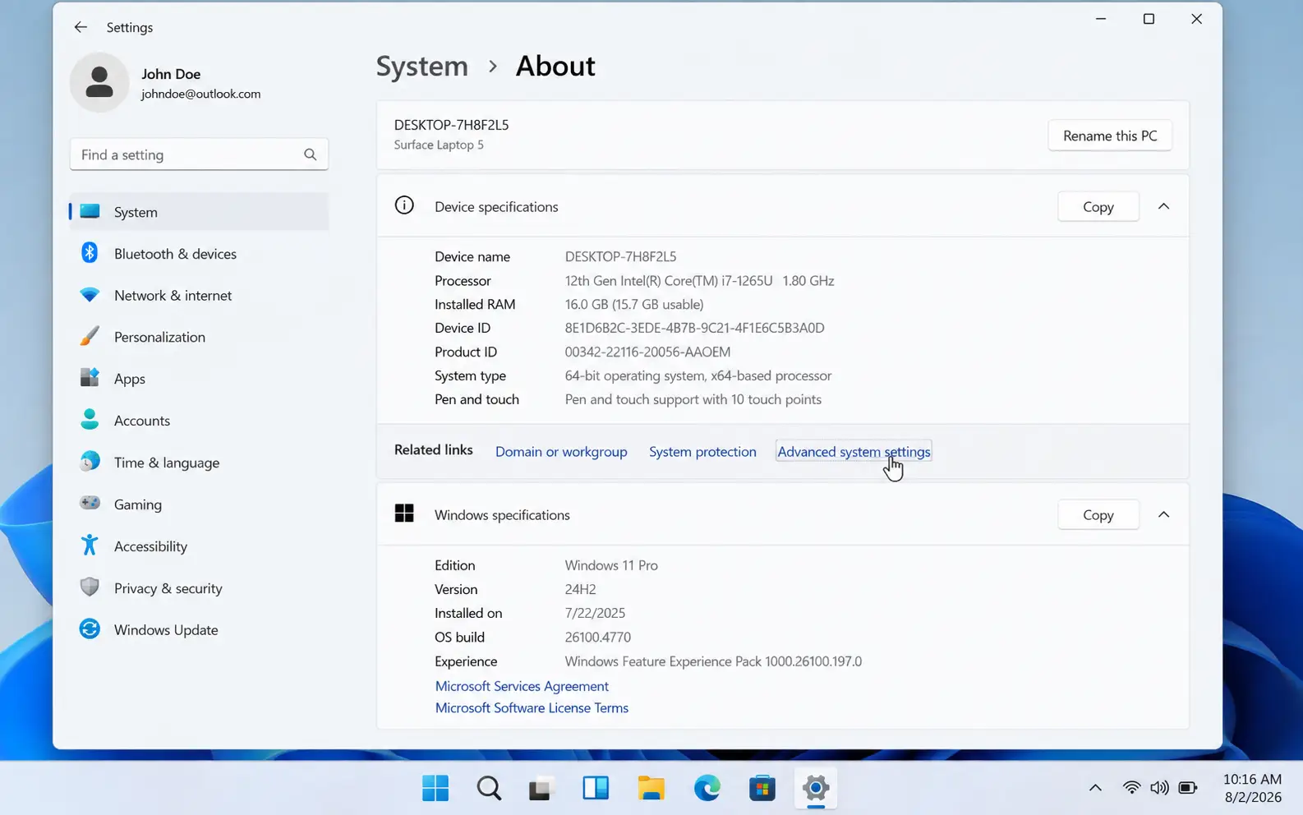Collapse the Device specifications section

1163,206
